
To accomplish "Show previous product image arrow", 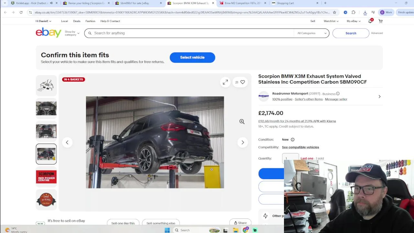I will pos(67,142).
